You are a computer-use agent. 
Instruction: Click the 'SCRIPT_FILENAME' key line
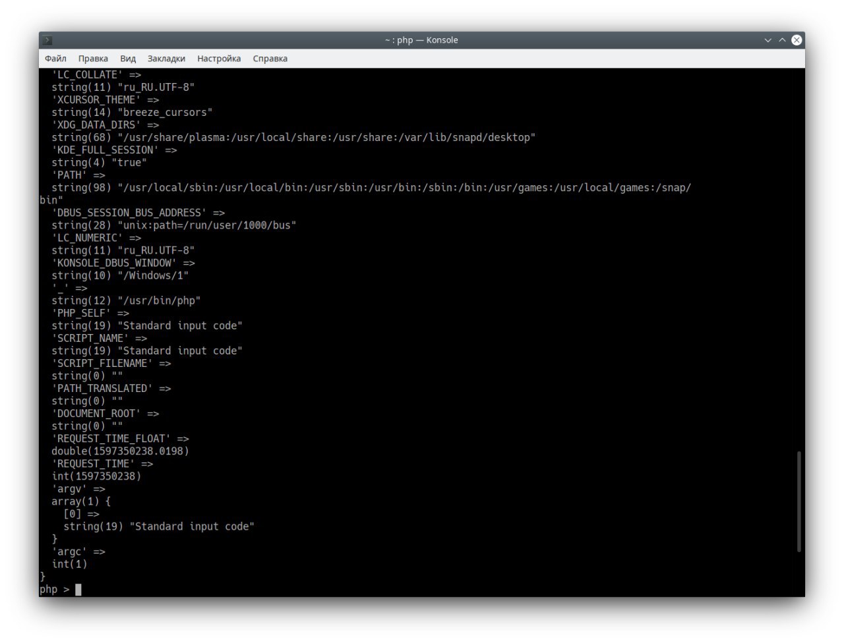pos(111,363)
